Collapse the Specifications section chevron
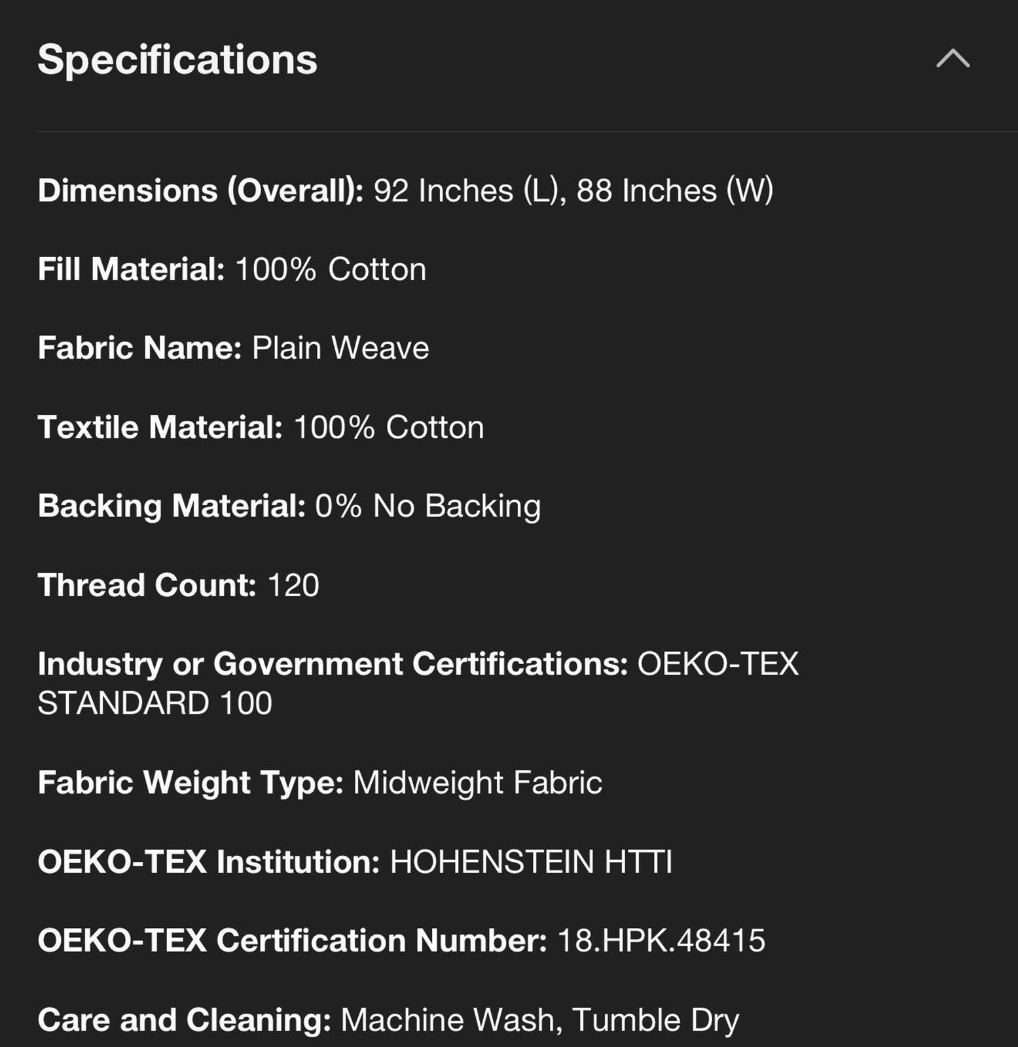The width and height of the screenshot is (1018, 1047). pyautogui.click(x=953, y=59)
